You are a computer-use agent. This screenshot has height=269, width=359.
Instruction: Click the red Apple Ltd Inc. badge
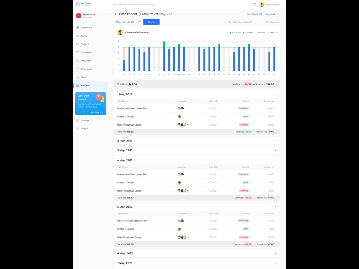[x=79, y=15]
